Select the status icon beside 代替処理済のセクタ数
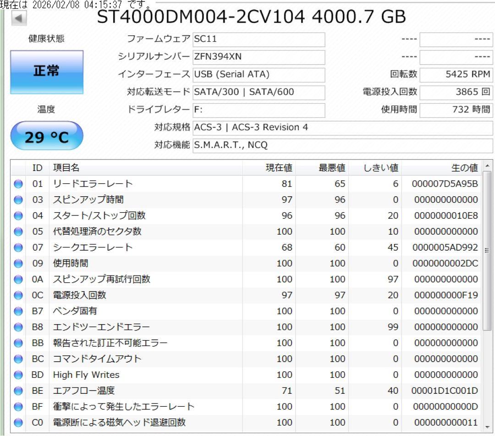 pyautogui.click(x=18, y=232)
